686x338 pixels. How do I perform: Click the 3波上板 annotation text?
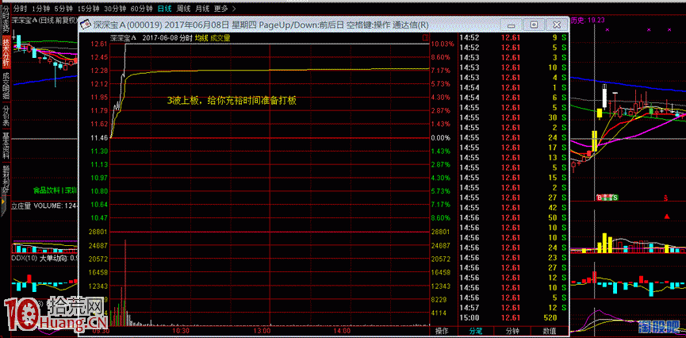232,100
